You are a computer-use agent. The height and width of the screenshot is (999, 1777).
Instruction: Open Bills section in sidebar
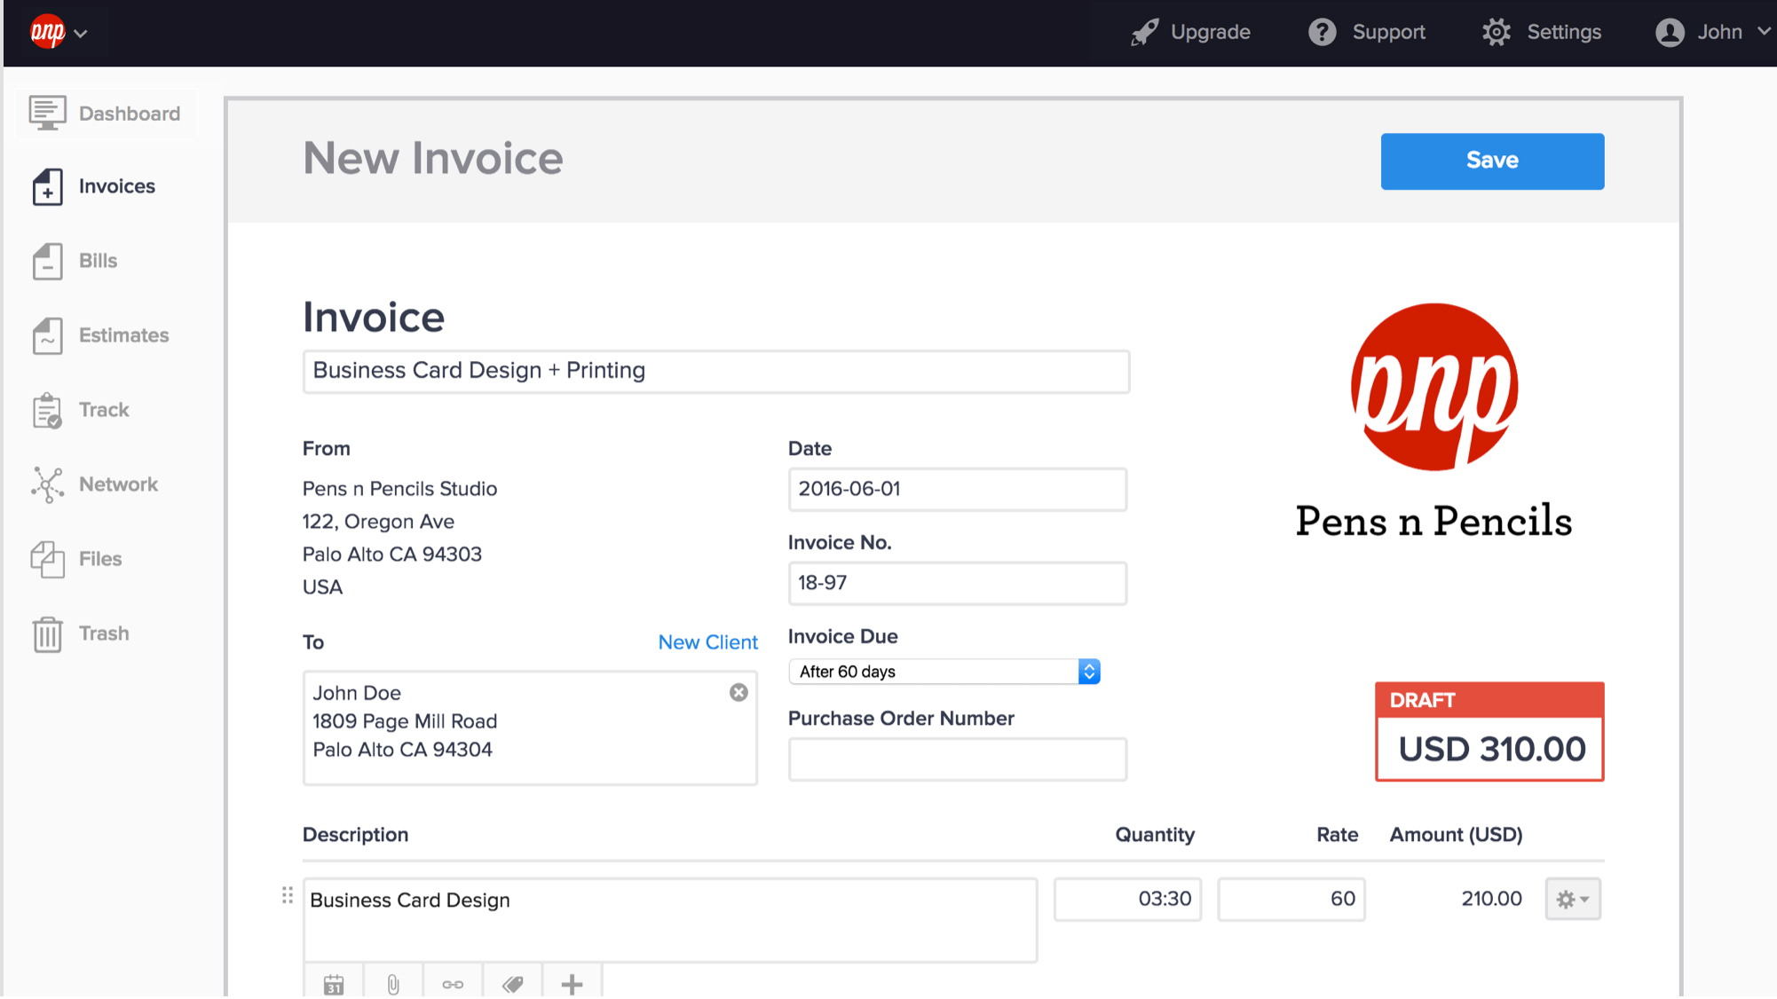coord(75,261)
